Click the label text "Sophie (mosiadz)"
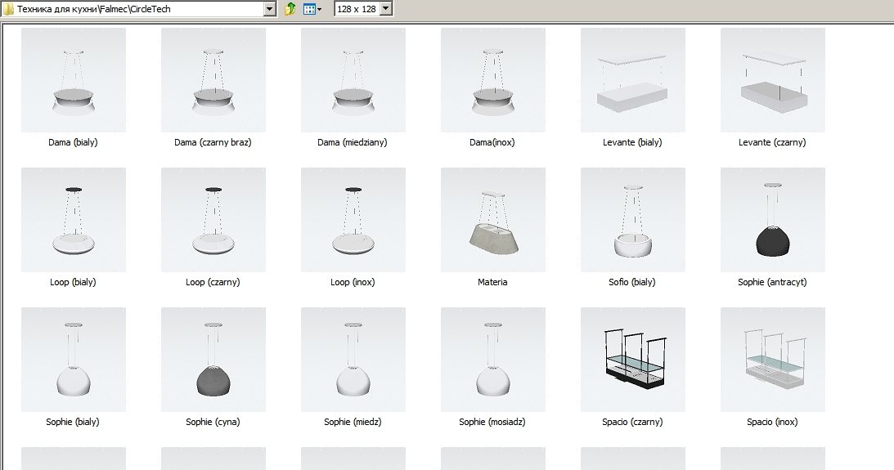 pos(492,422)
